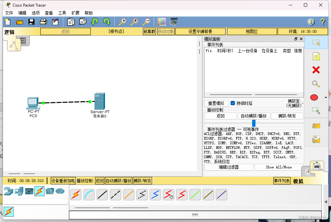This screenshot has width=331, height=222.
Task: Pick the Place Note tool
Action: point(316,56)
